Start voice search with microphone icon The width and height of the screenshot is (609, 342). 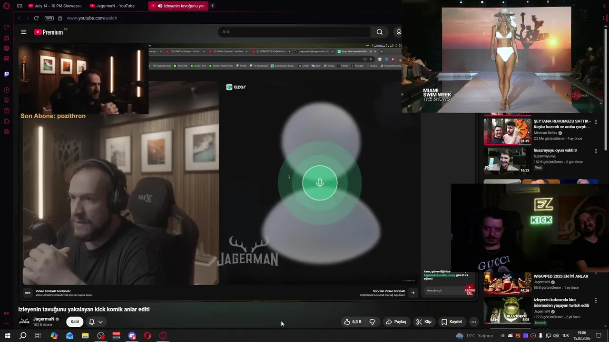[x=398, y=32]
